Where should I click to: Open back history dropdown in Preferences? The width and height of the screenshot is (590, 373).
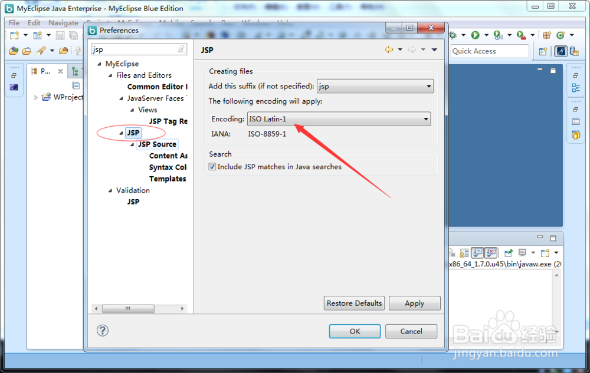tap(400, 49)
